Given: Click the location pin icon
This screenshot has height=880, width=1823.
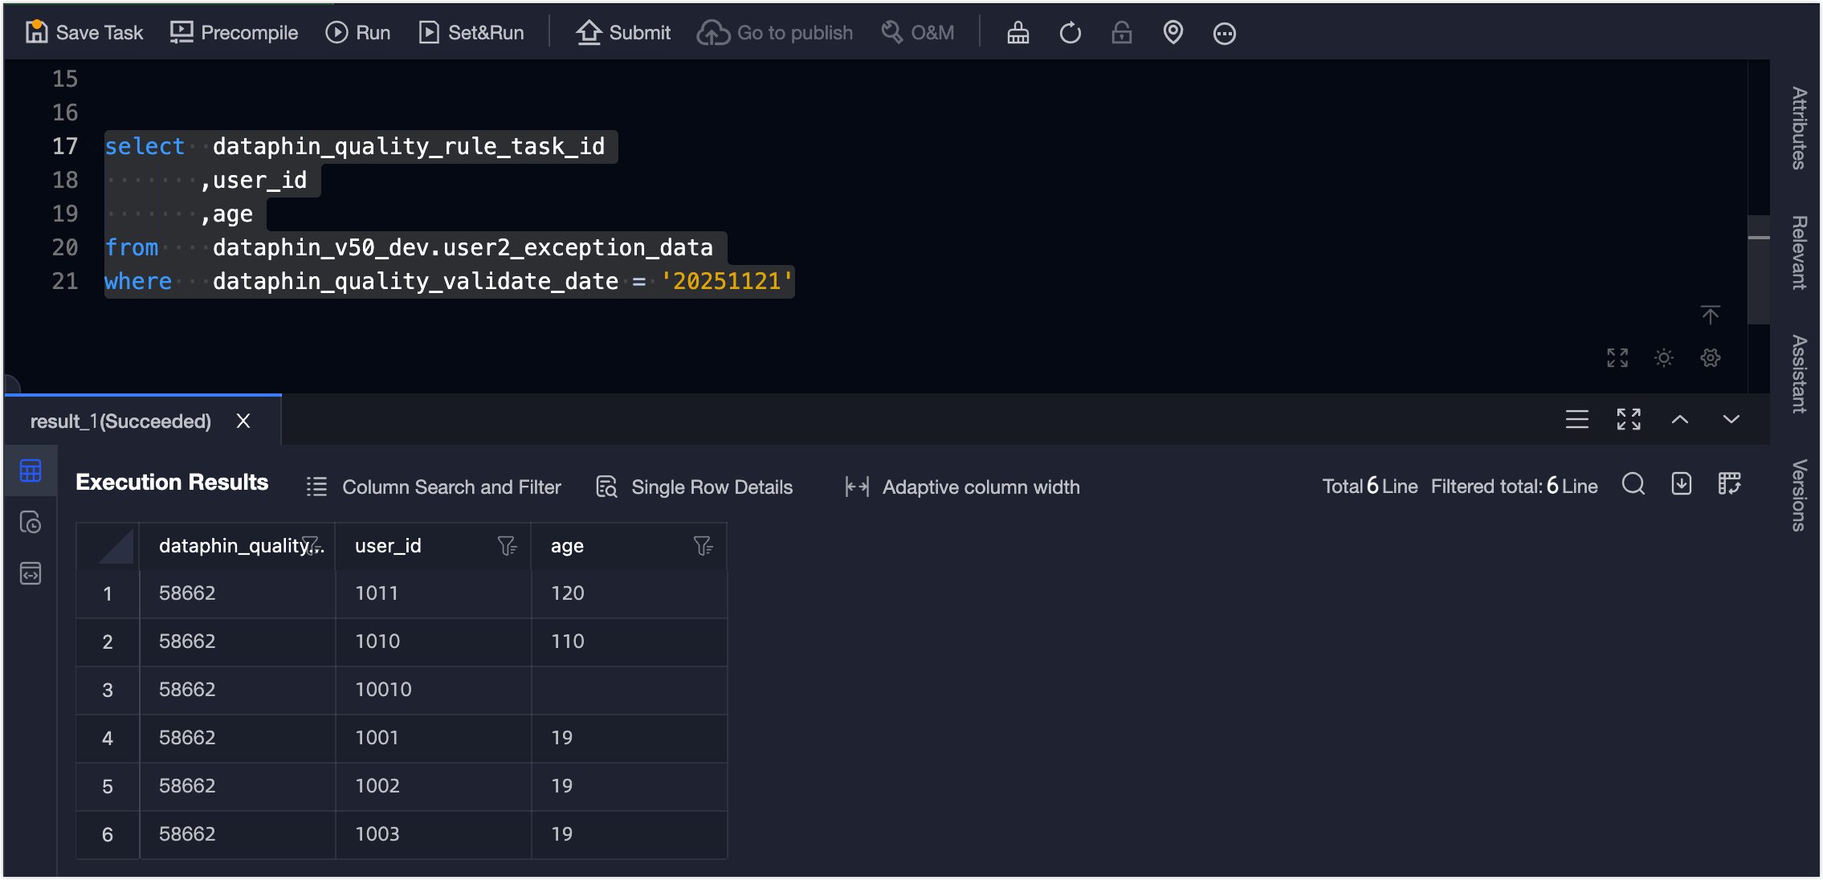Looking at the screenshot, I should pyautogui.click(x=1173, y=33).
